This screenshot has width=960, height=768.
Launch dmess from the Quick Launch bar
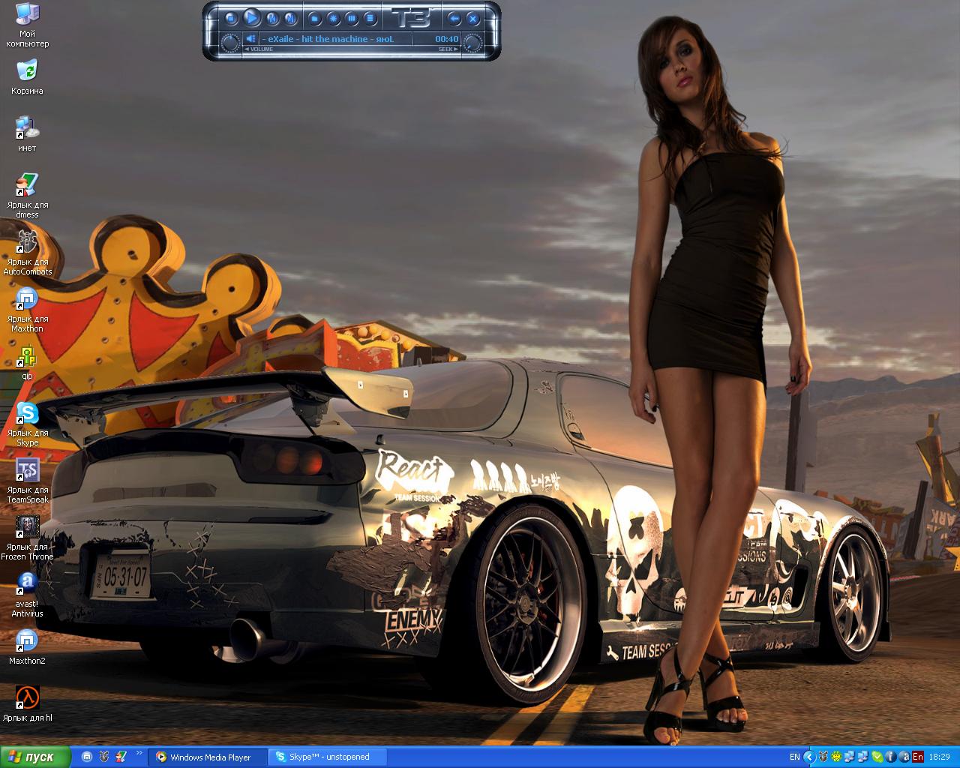tap(121, 757)
